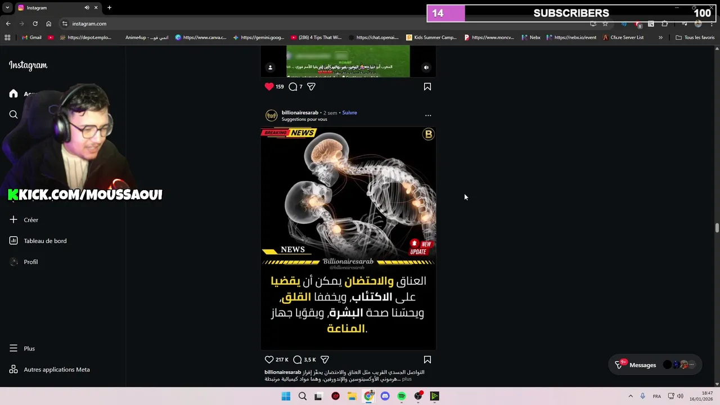
Task: Go back in browser
Action: click(x=8, y=24)
